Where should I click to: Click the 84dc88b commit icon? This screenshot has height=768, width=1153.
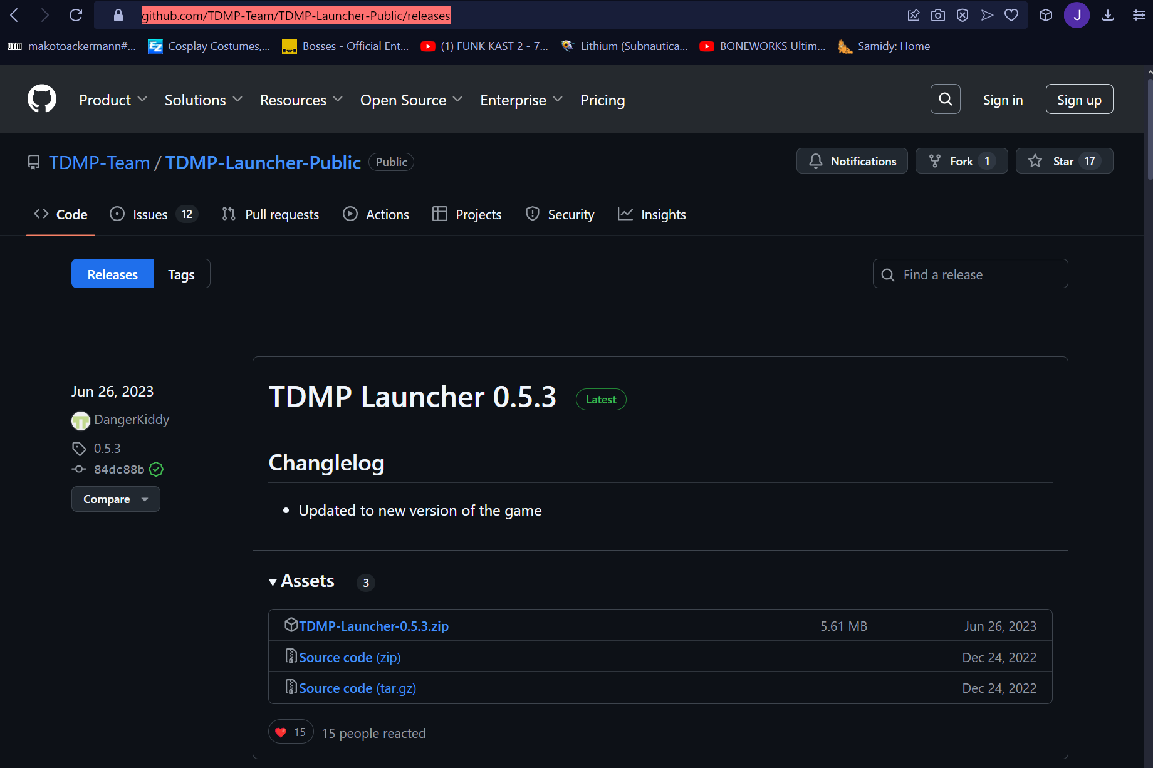(x=79, y=469)
